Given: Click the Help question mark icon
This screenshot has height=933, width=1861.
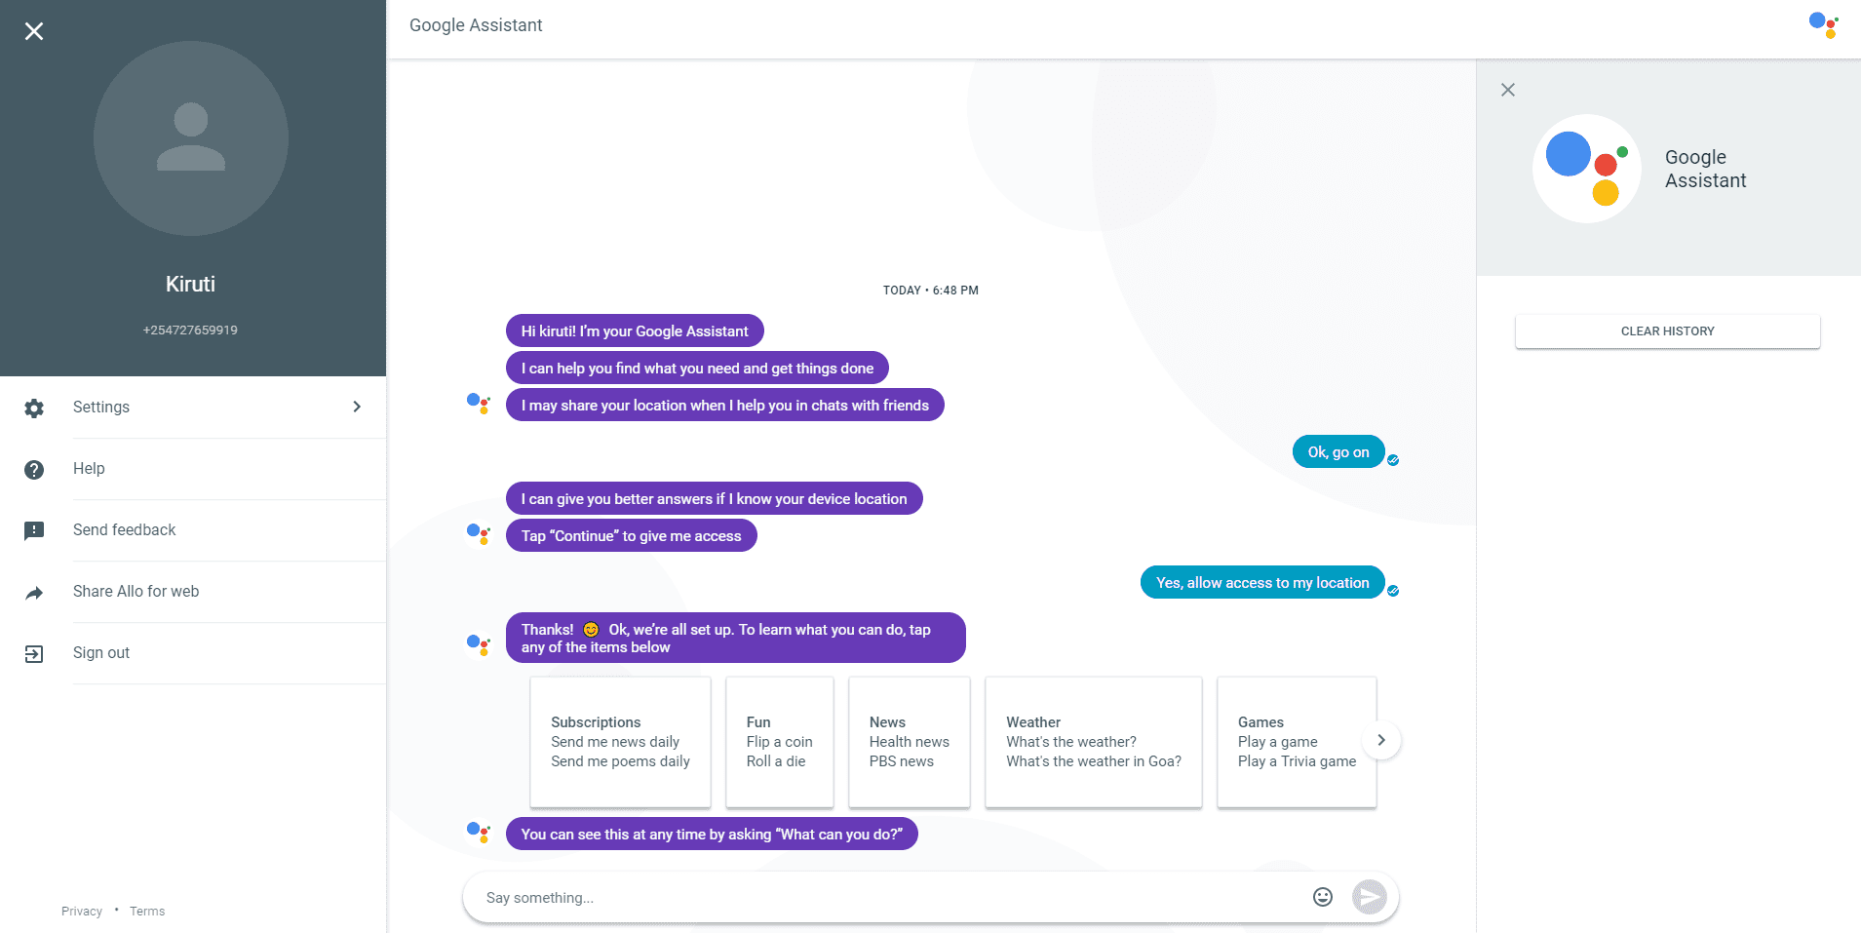Looking at the screenshot, I should pyautogui.click(x=34, y=469).
